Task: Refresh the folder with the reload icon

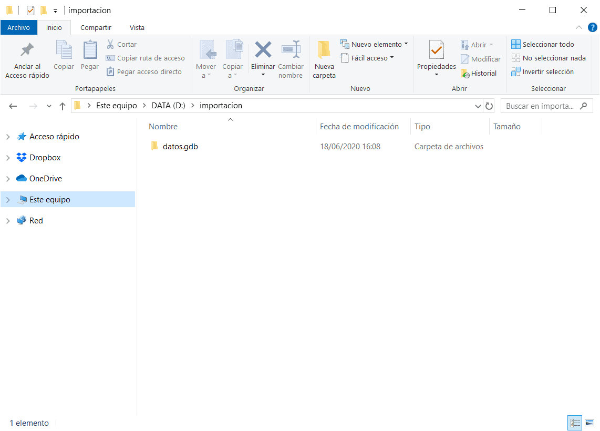Action: click(x=489, y=106)
